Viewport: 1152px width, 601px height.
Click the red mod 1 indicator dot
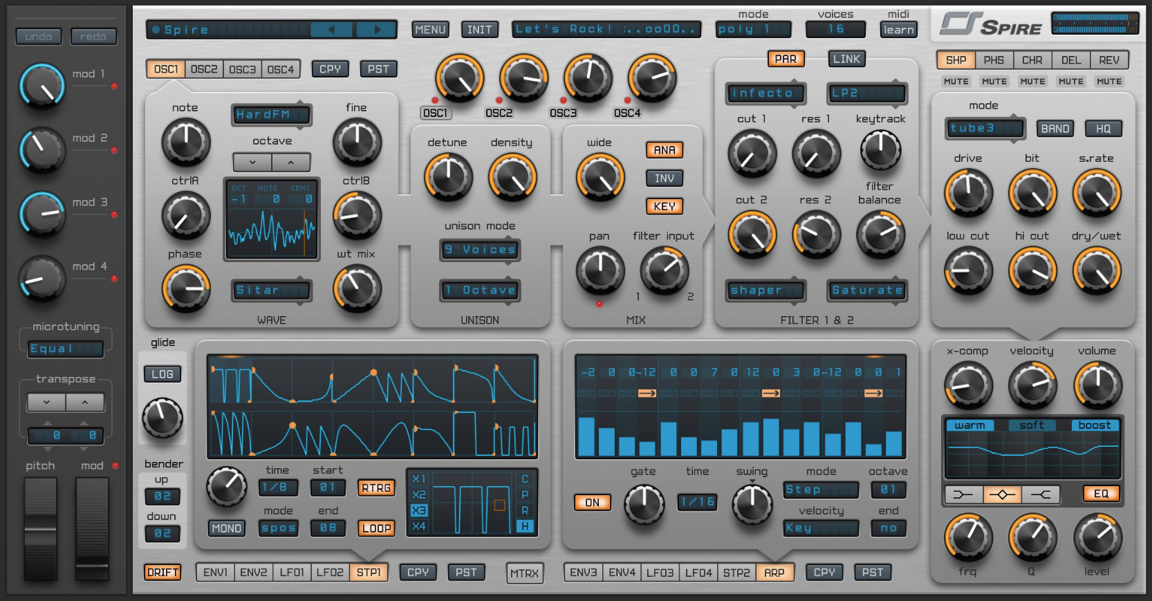[x=114, y=86]
